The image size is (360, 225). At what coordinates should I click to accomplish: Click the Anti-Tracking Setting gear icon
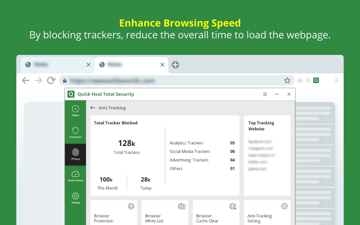[x=284, y=206]
